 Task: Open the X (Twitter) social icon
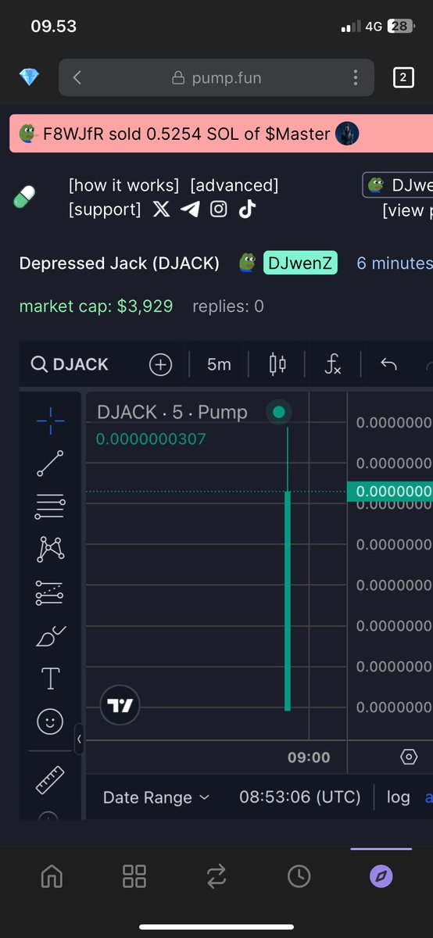(161, 209)
